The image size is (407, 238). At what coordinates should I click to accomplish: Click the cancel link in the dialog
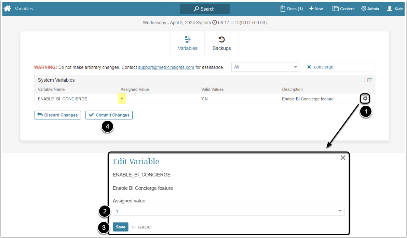pyautogui.click(x=145, y=227)
